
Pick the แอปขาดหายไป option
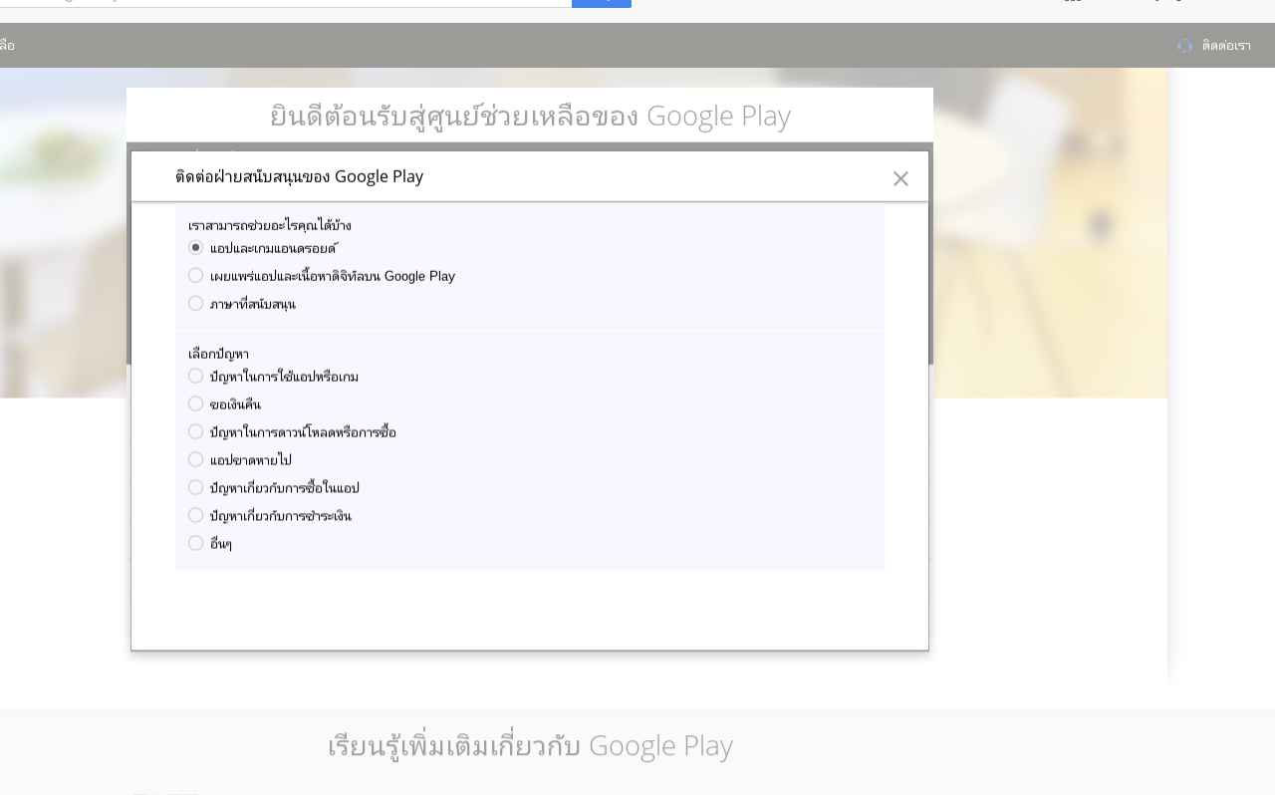click(196, 459)
